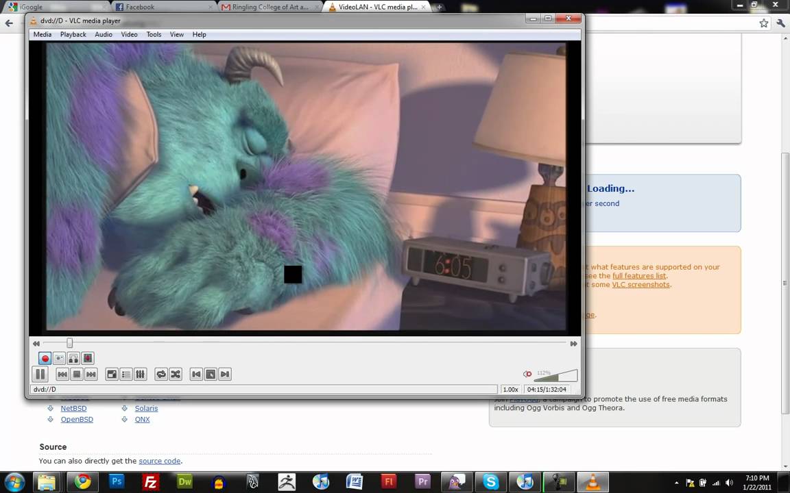This screenshot has height=493, width=790.
Task: Toggle the red Record button in VLC
Action: click(x=45, y=358)
